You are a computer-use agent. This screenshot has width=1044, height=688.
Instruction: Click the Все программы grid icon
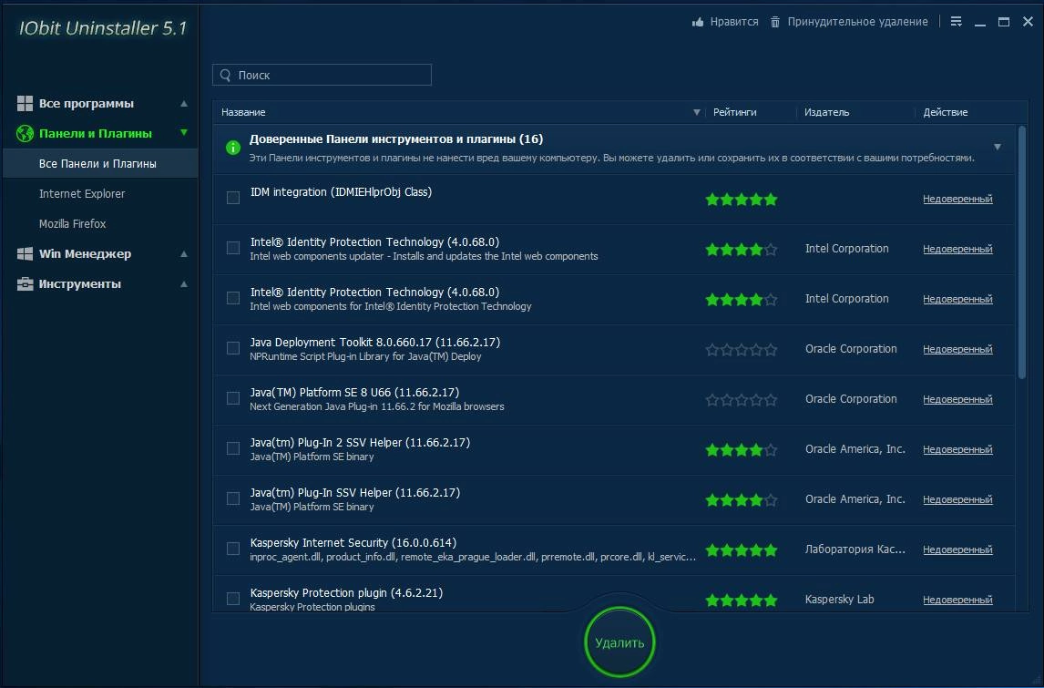point(25,103)
